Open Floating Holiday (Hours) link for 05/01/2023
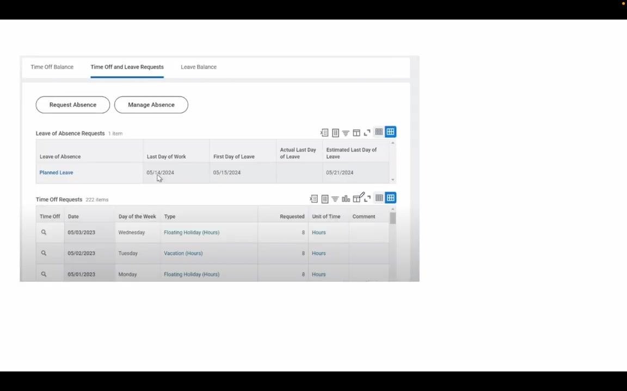The width and height of the screenshot is (627, 391). [x=192, y=274]
